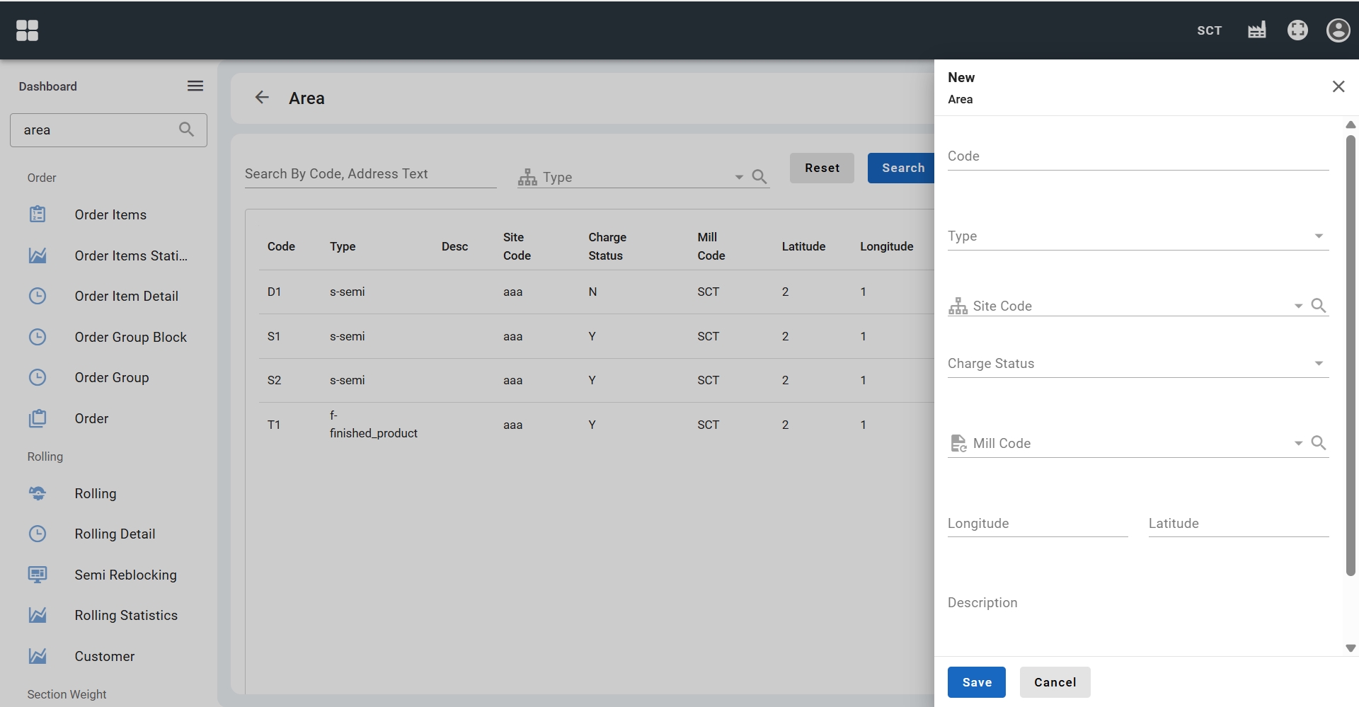The image size is (1359, 707).
Task: Click the Code input field
Action: [x=1137, y=156]
